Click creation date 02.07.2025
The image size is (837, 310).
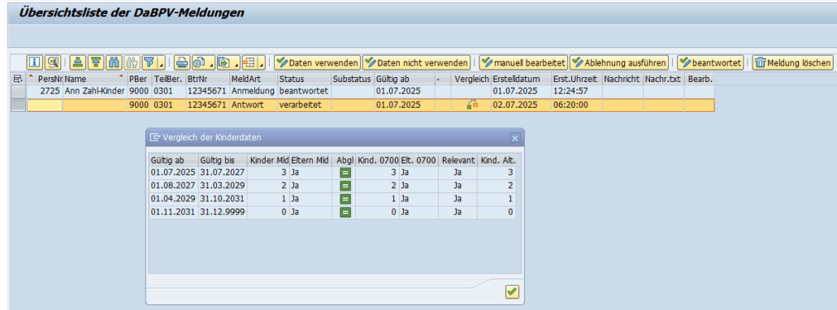(521, 105)
